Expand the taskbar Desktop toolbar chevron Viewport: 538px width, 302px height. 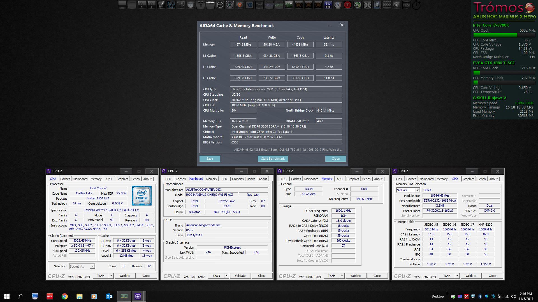(x=447, y=293)
